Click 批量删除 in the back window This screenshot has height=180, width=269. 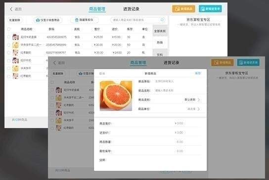[15, 20]
